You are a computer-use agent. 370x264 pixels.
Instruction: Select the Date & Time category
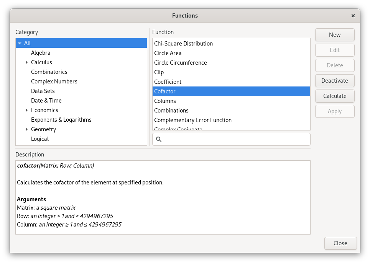tap(46, 100)
